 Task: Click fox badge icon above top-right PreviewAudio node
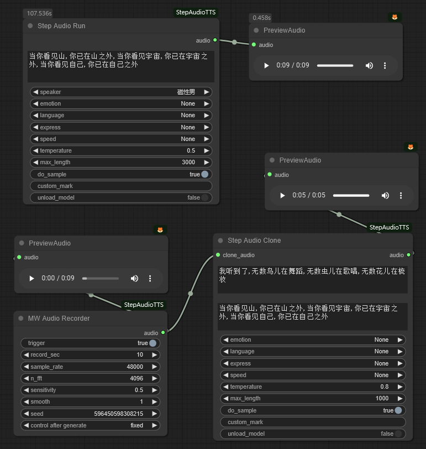coord(395,17)
